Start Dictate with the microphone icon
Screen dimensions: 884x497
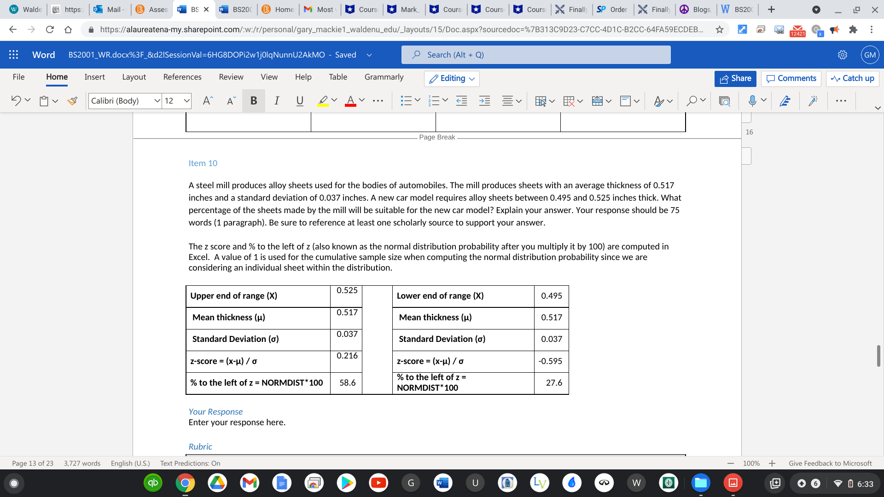[752, 100]
